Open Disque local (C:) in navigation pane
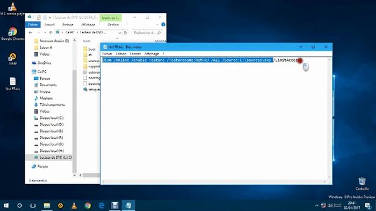 (x=49, y=118)
